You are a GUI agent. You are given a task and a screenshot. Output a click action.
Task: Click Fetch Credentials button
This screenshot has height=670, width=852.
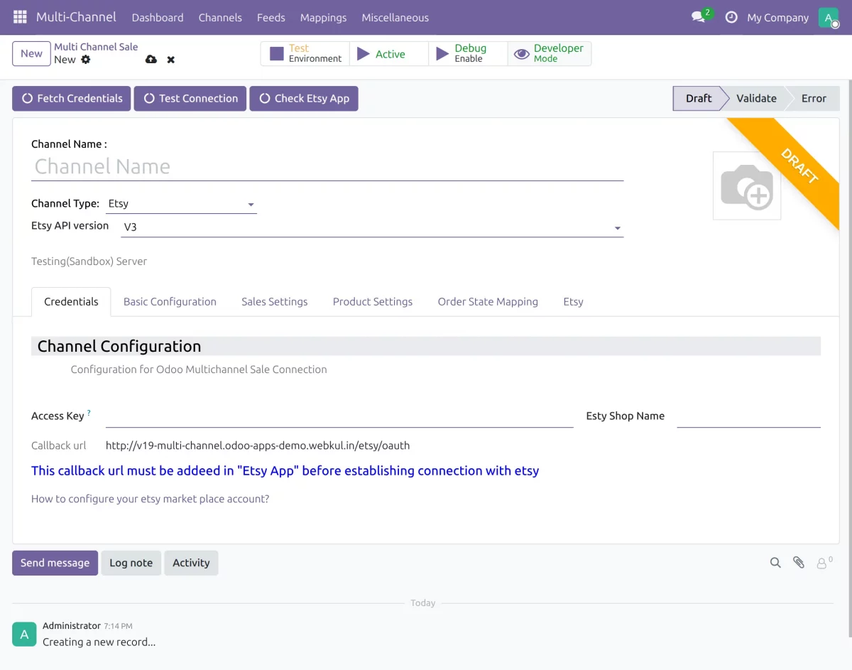tap(72, 99)
